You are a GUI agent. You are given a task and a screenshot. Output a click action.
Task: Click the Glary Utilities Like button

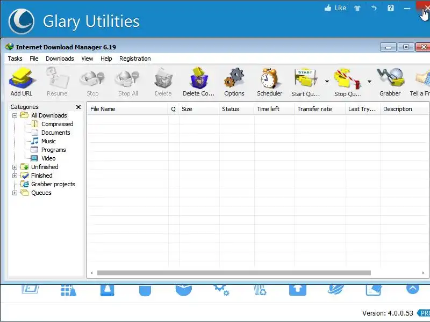(x=335, y=8)
